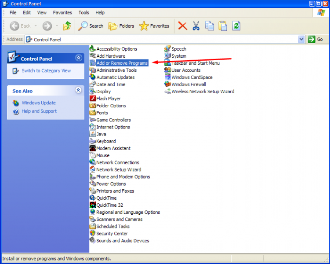Click the Delete toolbar icon
The height and width of the screenshot is (264, 330).
tap(182, 26)
